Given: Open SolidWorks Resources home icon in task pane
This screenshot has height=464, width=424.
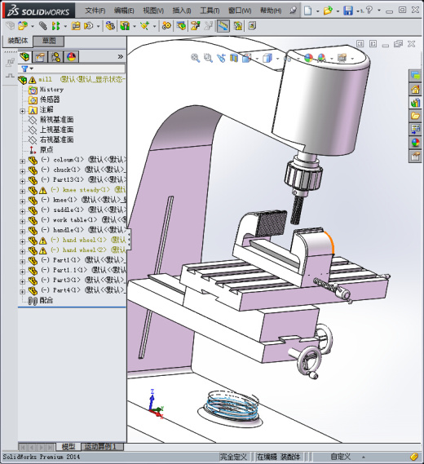Looking at the screenshot, I should tap(415, 90).
